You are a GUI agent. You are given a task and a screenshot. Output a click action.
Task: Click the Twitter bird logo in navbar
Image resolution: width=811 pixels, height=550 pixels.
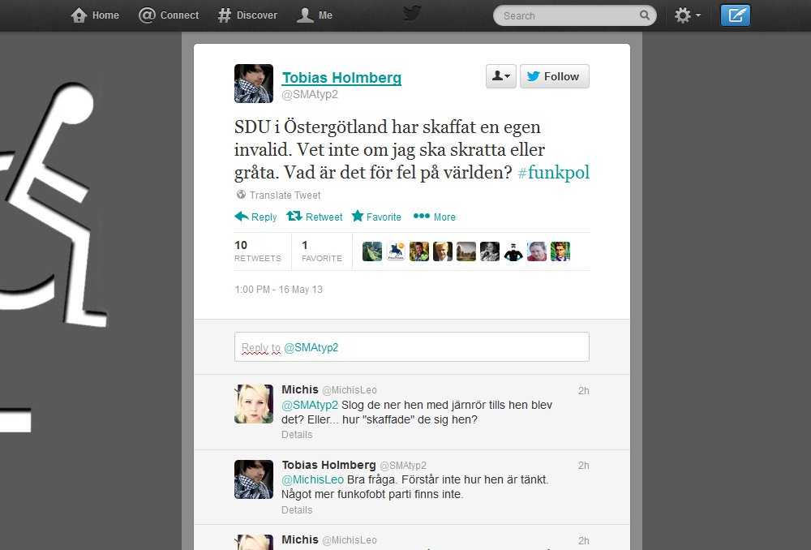[412, 14]
